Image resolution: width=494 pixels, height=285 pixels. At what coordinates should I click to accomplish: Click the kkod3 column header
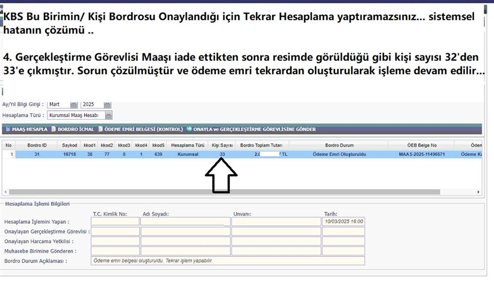coord(124,145)
